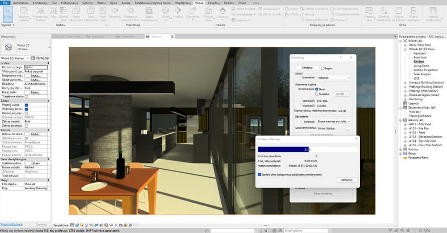This screenshot has height=233, width=447.
Task: Click the Elewacja (Elevation) tool
Action: click(223, 13)
